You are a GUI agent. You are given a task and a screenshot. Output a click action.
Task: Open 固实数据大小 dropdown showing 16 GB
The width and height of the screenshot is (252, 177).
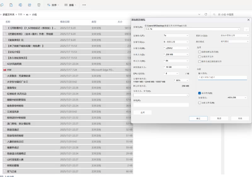click(176, 67)
